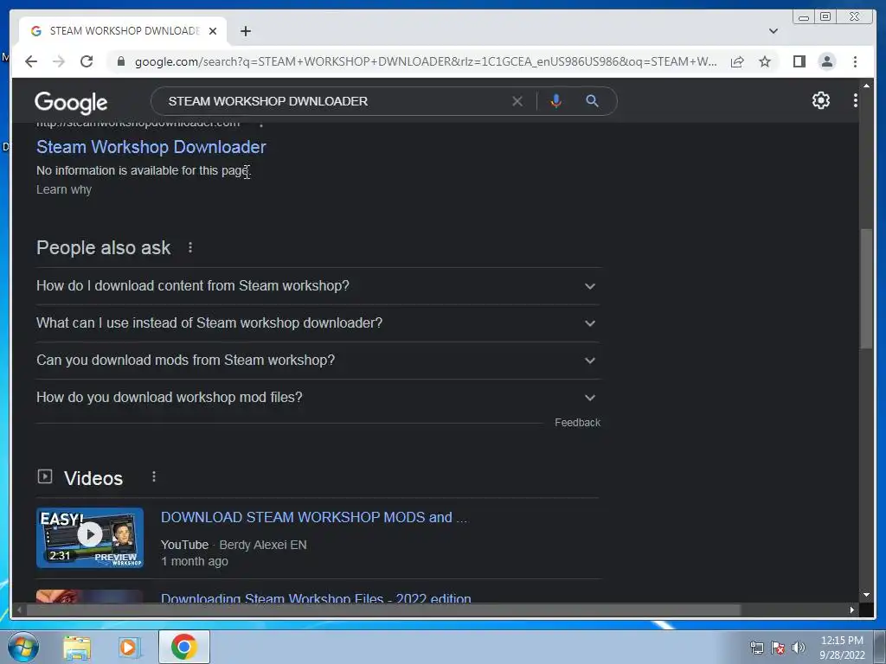This screenshot has width=886, height=664.
Task: Clear the Google search box text
Action: (517, 101)
